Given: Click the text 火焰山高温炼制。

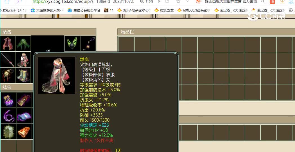Looking at the screenshot, I should pos(96,65).
